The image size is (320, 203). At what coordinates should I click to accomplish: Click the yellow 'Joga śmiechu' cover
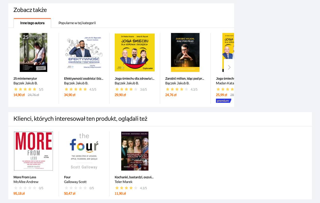[x=135, y=52]
